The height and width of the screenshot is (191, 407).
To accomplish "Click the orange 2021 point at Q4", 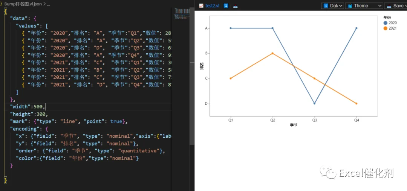I will point(357,104).
